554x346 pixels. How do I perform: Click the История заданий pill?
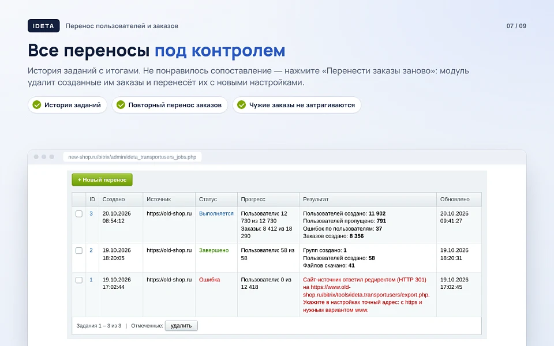67,105
